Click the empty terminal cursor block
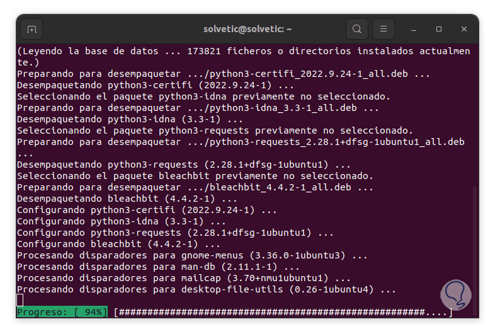 (x=20, y=300)
